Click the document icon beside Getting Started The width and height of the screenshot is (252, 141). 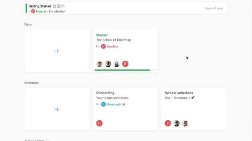tap(54, 6)
